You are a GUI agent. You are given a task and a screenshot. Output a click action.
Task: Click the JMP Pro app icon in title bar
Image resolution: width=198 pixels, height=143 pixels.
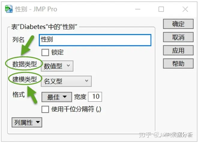click(9, 9)
